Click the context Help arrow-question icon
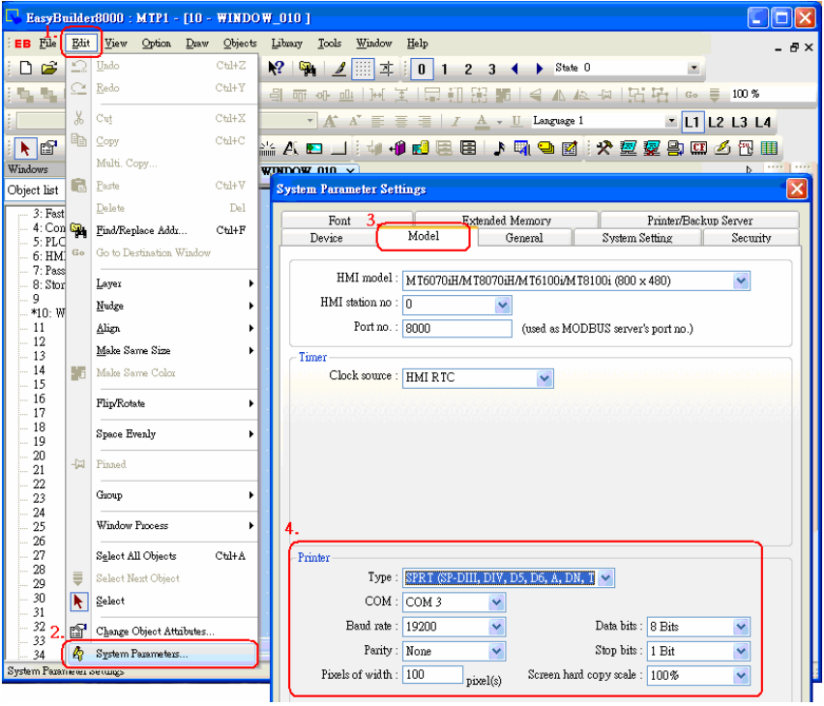 click(x=276, y=69)
